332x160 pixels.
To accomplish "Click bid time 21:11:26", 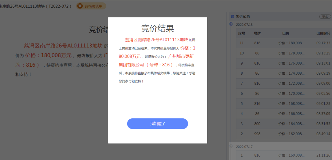I will click(x=323, y=155).
